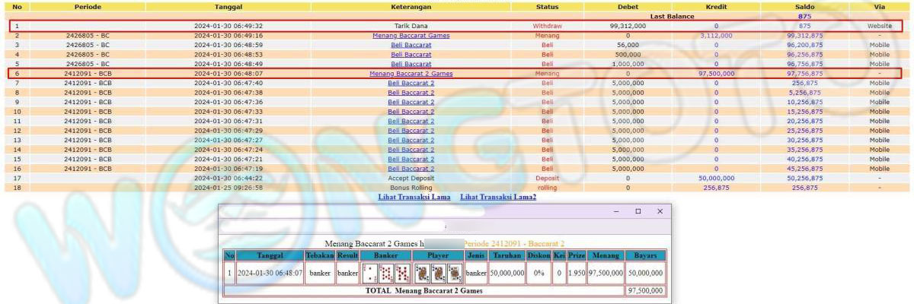914x304 pixels.
Task: Click the Bayars column header in the popup
Action: [645, 255]
